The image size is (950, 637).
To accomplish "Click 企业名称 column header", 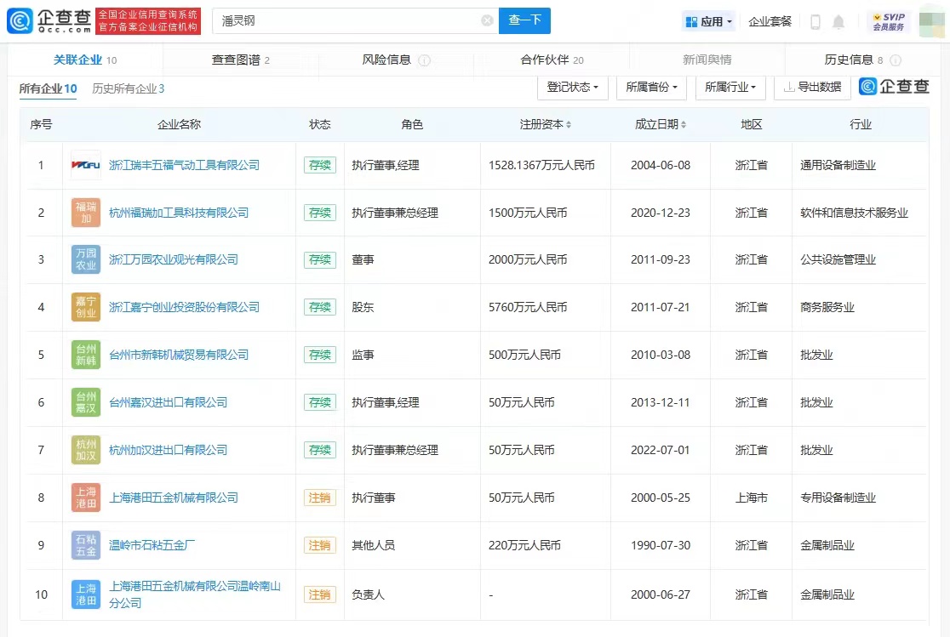I will tap(179, 124).
